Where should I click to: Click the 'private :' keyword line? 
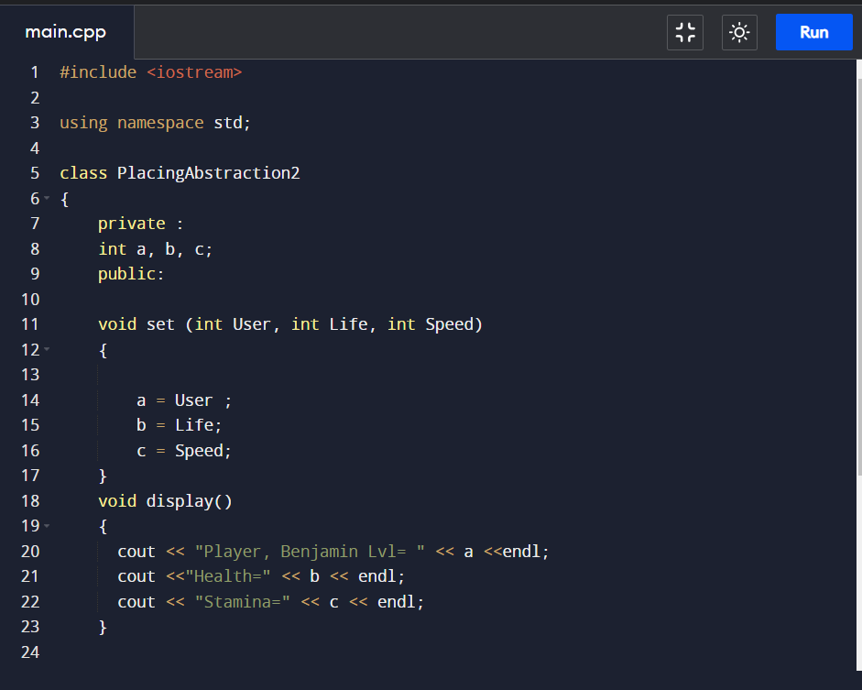(x=141, y=224)
